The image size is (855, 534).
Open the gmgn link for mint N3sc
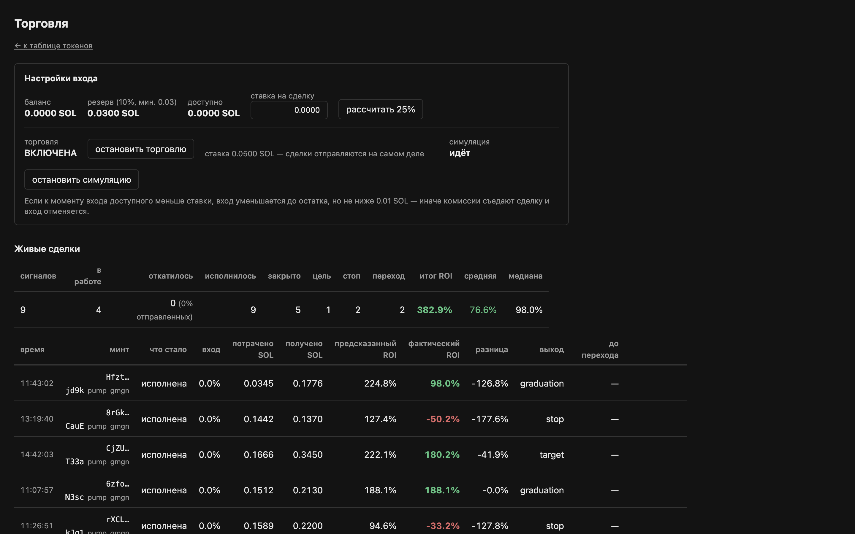coord(120,498)
